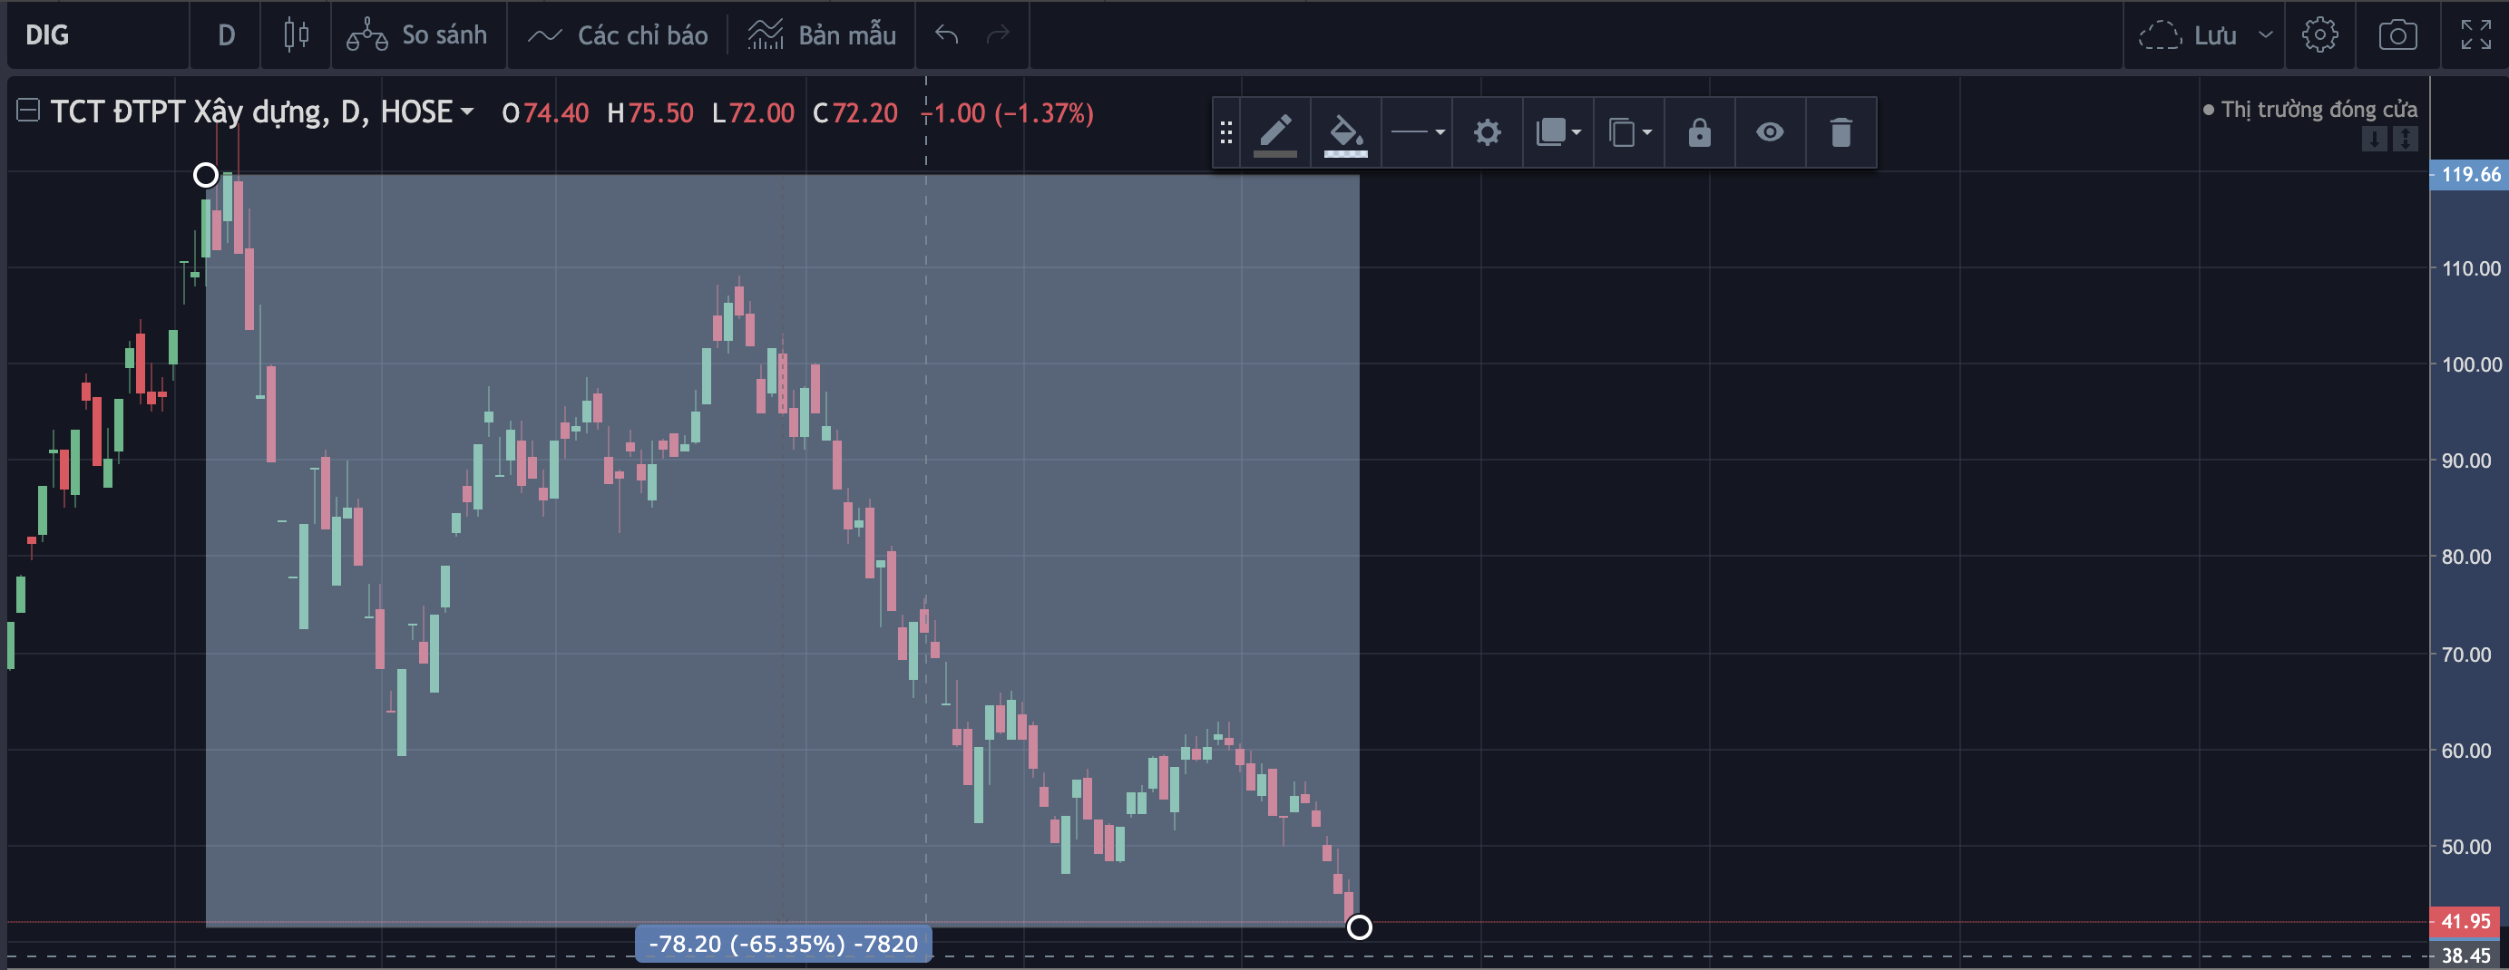Change fill color with the paint bucket swatch

click(x=1345, y=132)
